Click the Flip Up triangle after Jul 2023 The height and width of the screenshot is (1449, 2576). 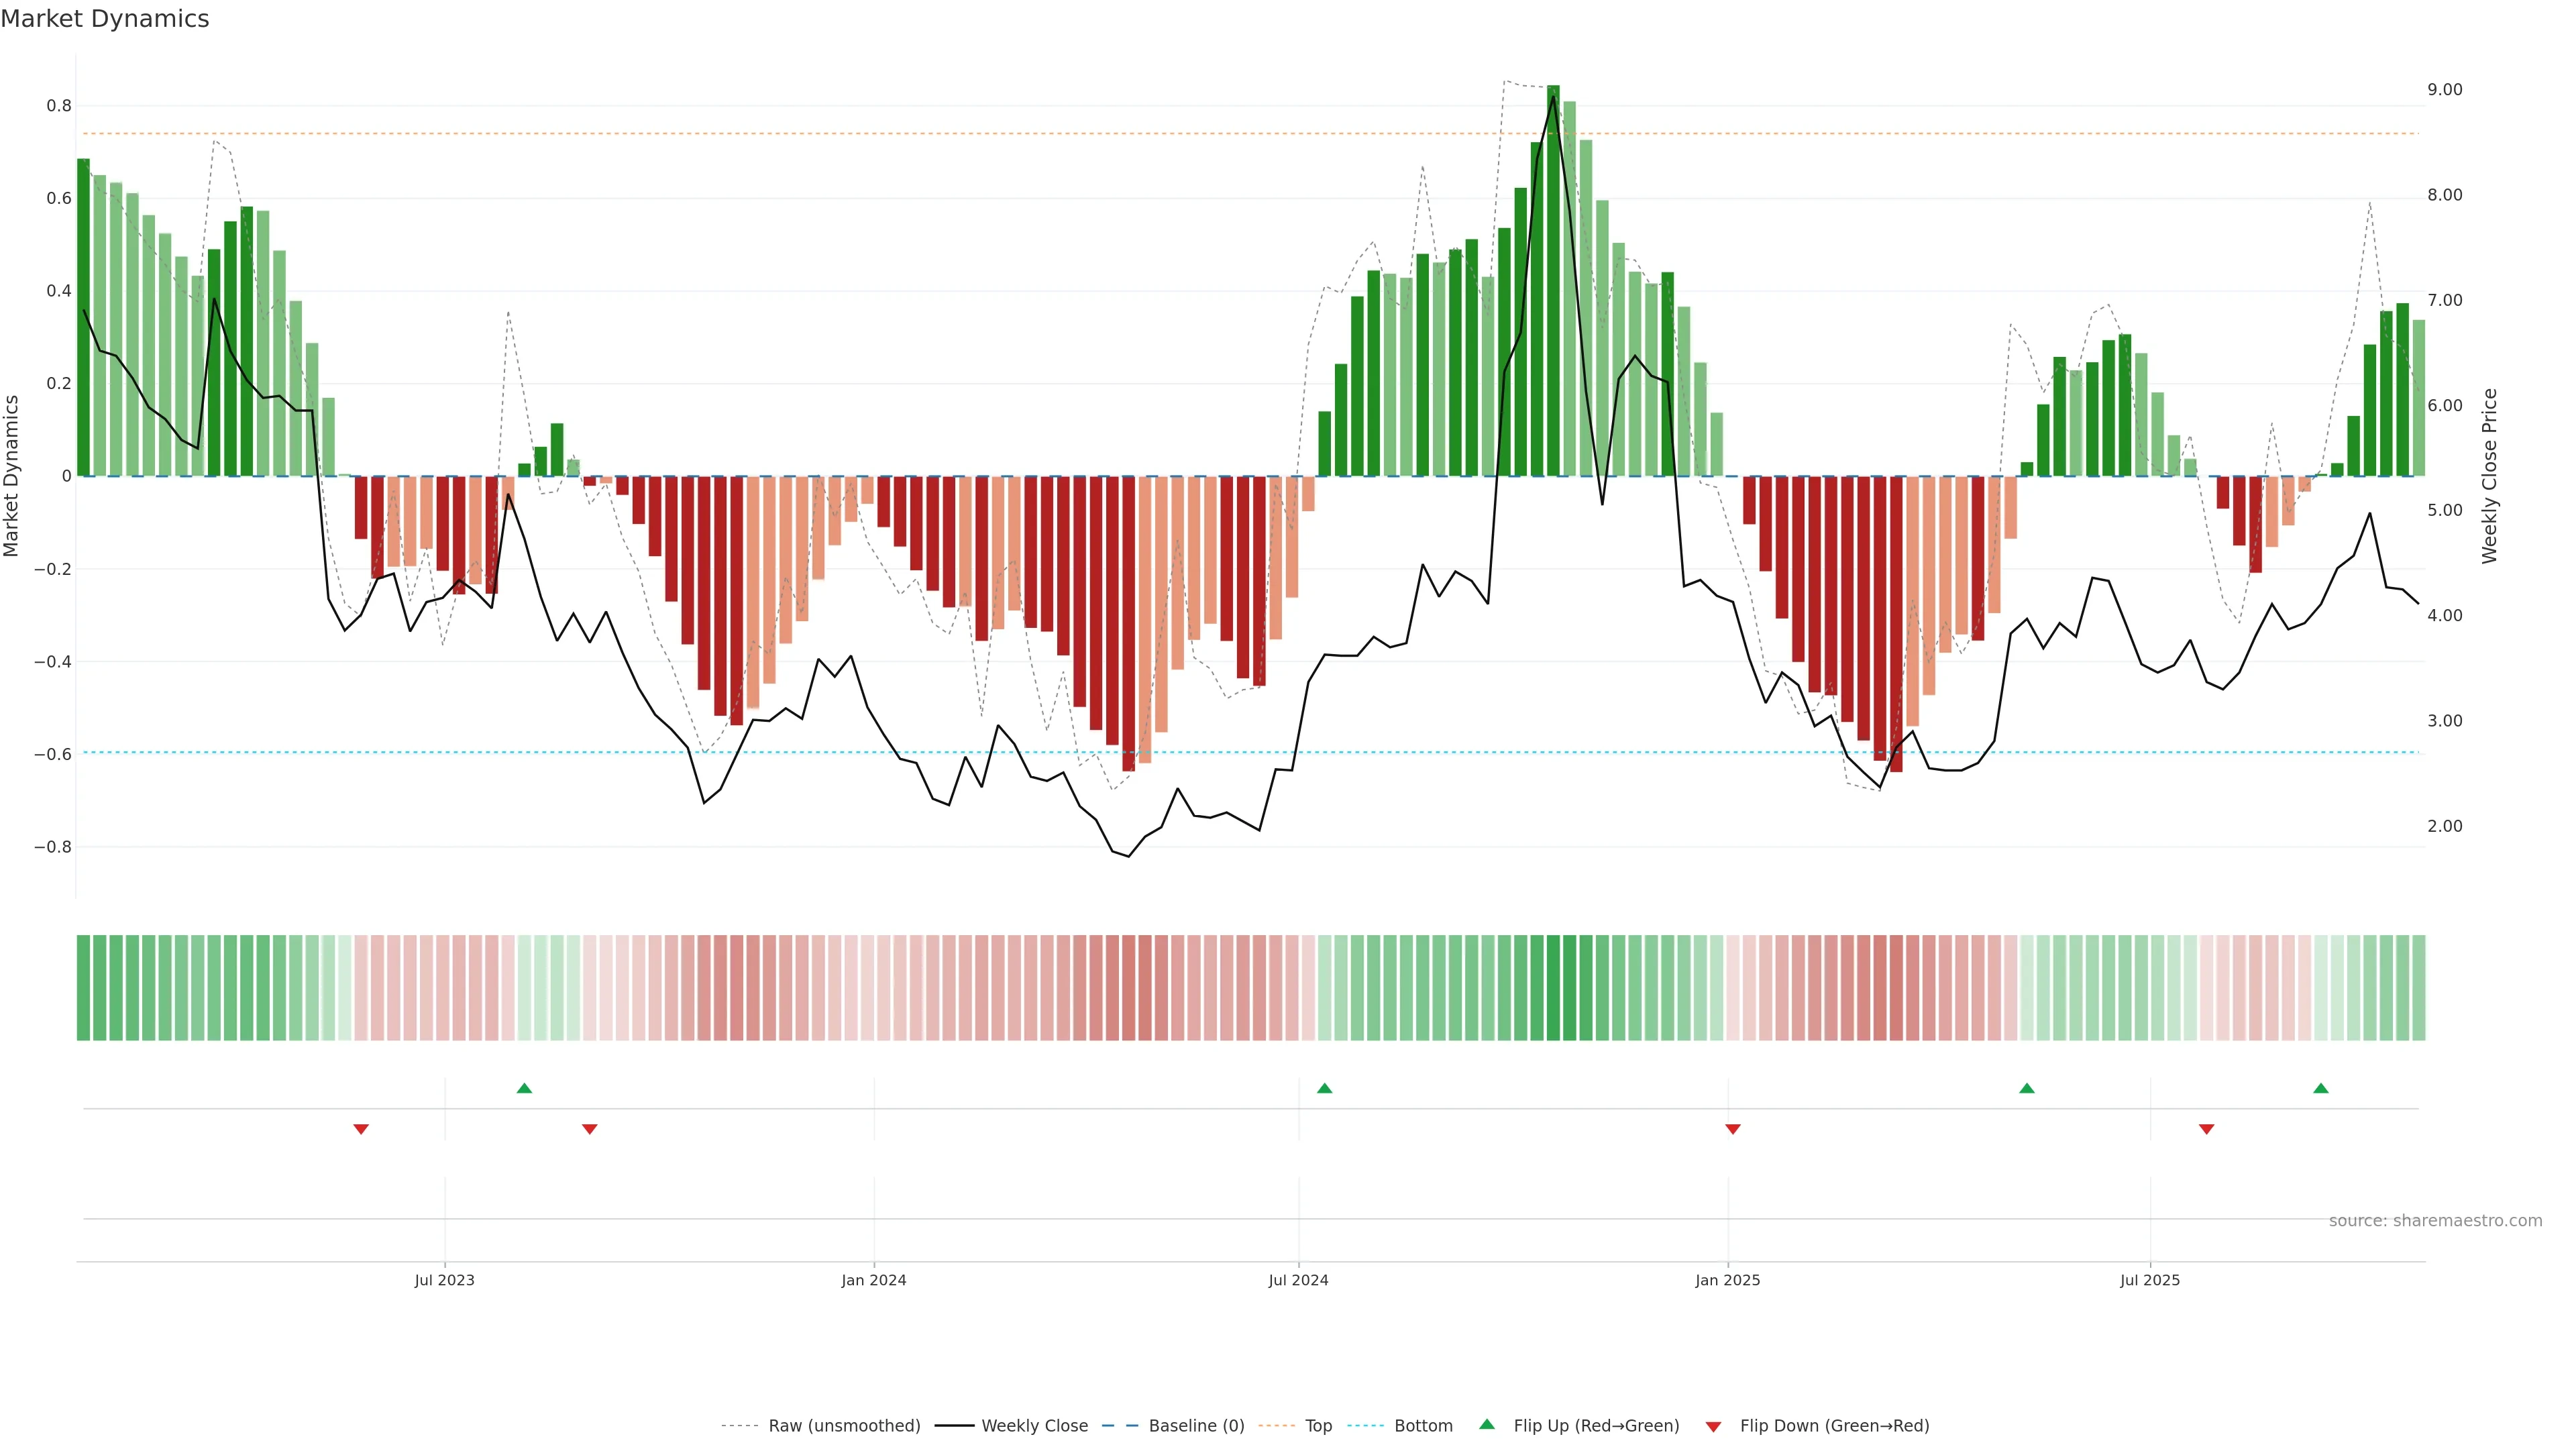coord(524,1088)
